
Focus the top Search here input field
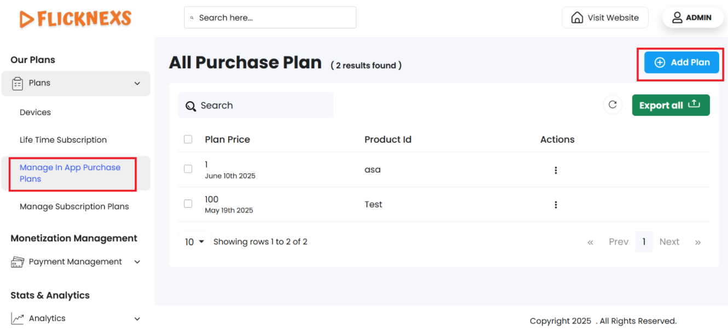(x=274, y=18)
